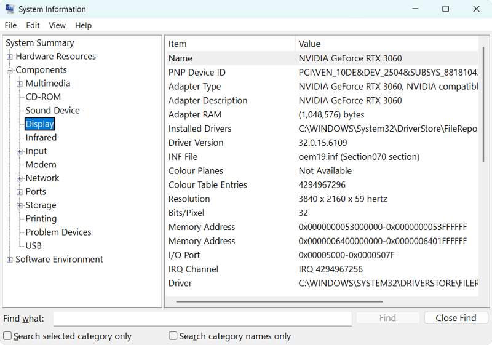Click the Find button
Viewport: 492px width, 345px height.
point(388,318)
